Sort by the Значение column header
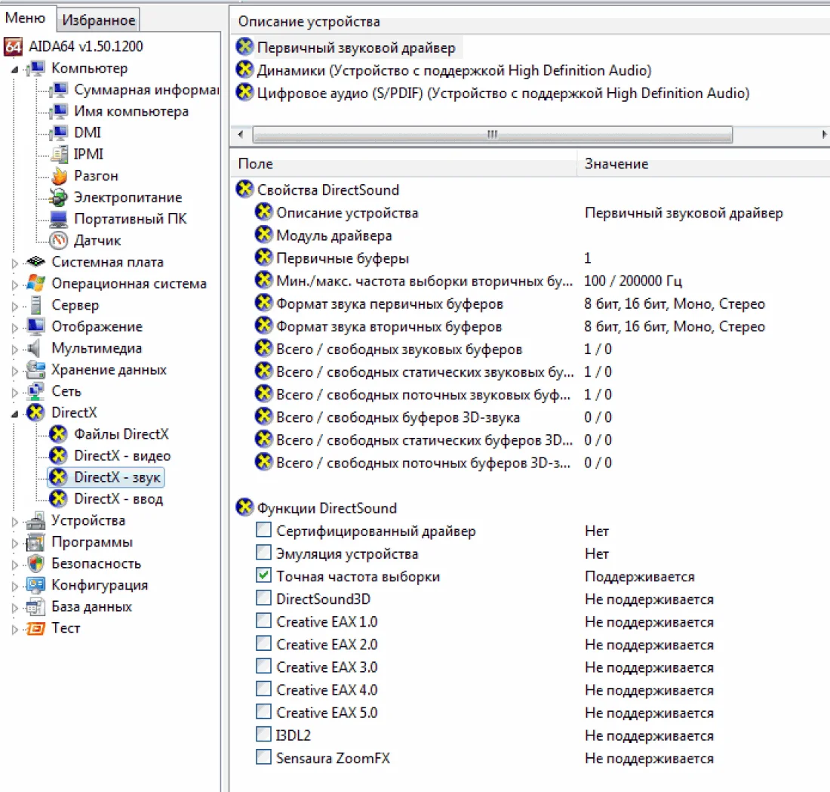Screen dimensions: 830x792 703,164
